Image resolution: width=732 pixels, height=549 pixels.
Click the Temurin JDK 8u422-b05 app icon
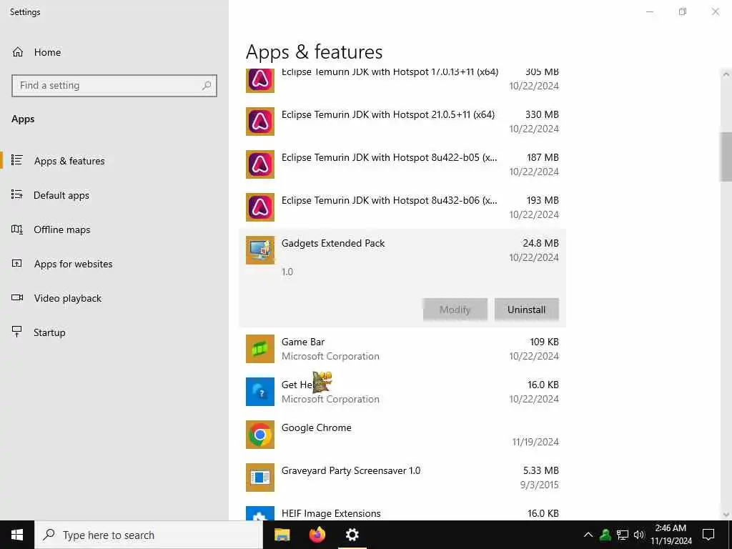pyautogui.click(x=260, y=164)
